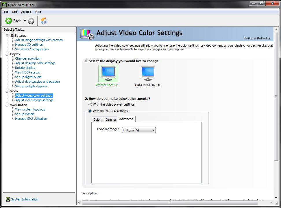
Task: Click the scroll right arrow
Action: click(271, 203)
